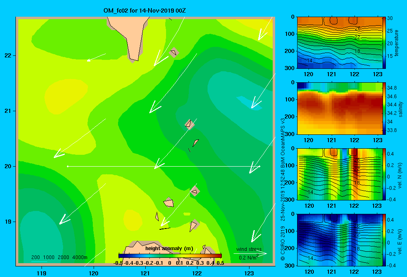
Task: Click the 34.8 salinity scale value
Action: (x=392, y=88)
